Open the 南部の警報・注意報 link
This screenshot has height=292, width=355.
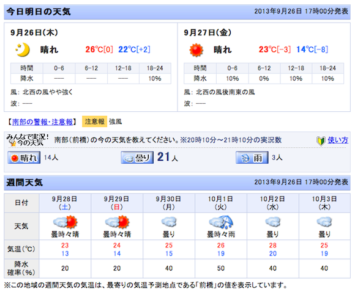click(42, 122)
